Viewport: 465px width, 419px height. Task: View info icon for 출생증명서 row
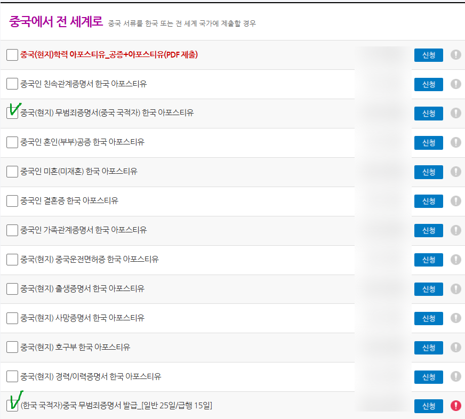pyautogui.click(x=456, y=289)
